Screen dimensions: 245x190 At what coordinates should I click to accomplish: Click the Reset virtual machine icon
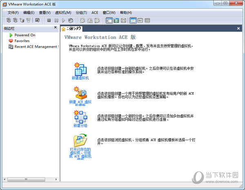pos(71,20)
